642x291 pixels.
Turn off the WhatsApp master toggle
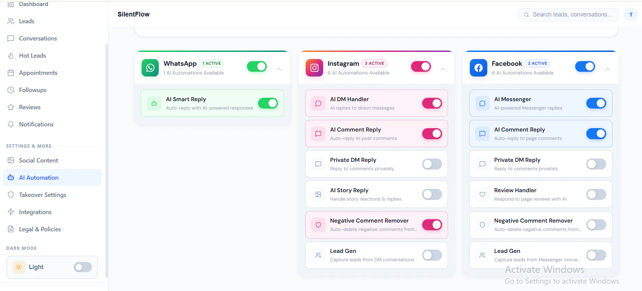pyautogui.click(x=257, y=66)
